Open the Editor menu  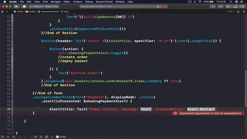click(67, 2)
